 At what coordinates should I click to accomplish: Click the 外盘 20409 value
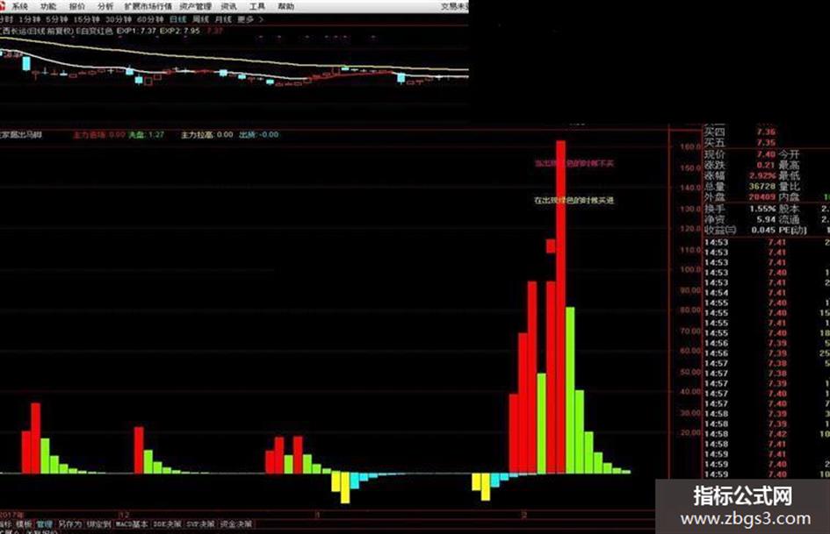click(x=762, y=196)
